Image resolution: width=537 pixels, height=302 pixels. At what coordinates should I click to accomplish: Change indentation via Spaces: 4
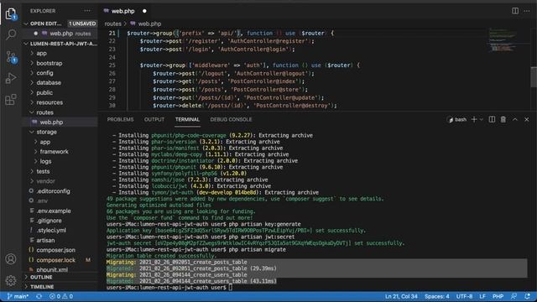pos(437,296)
